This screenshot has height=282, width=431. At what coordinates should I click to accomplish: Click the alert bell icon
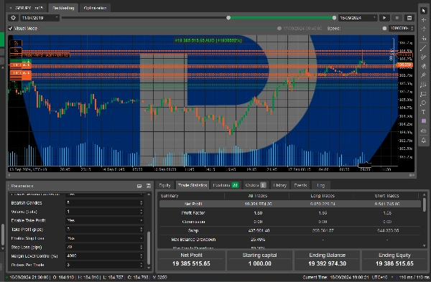pos(423,141)
